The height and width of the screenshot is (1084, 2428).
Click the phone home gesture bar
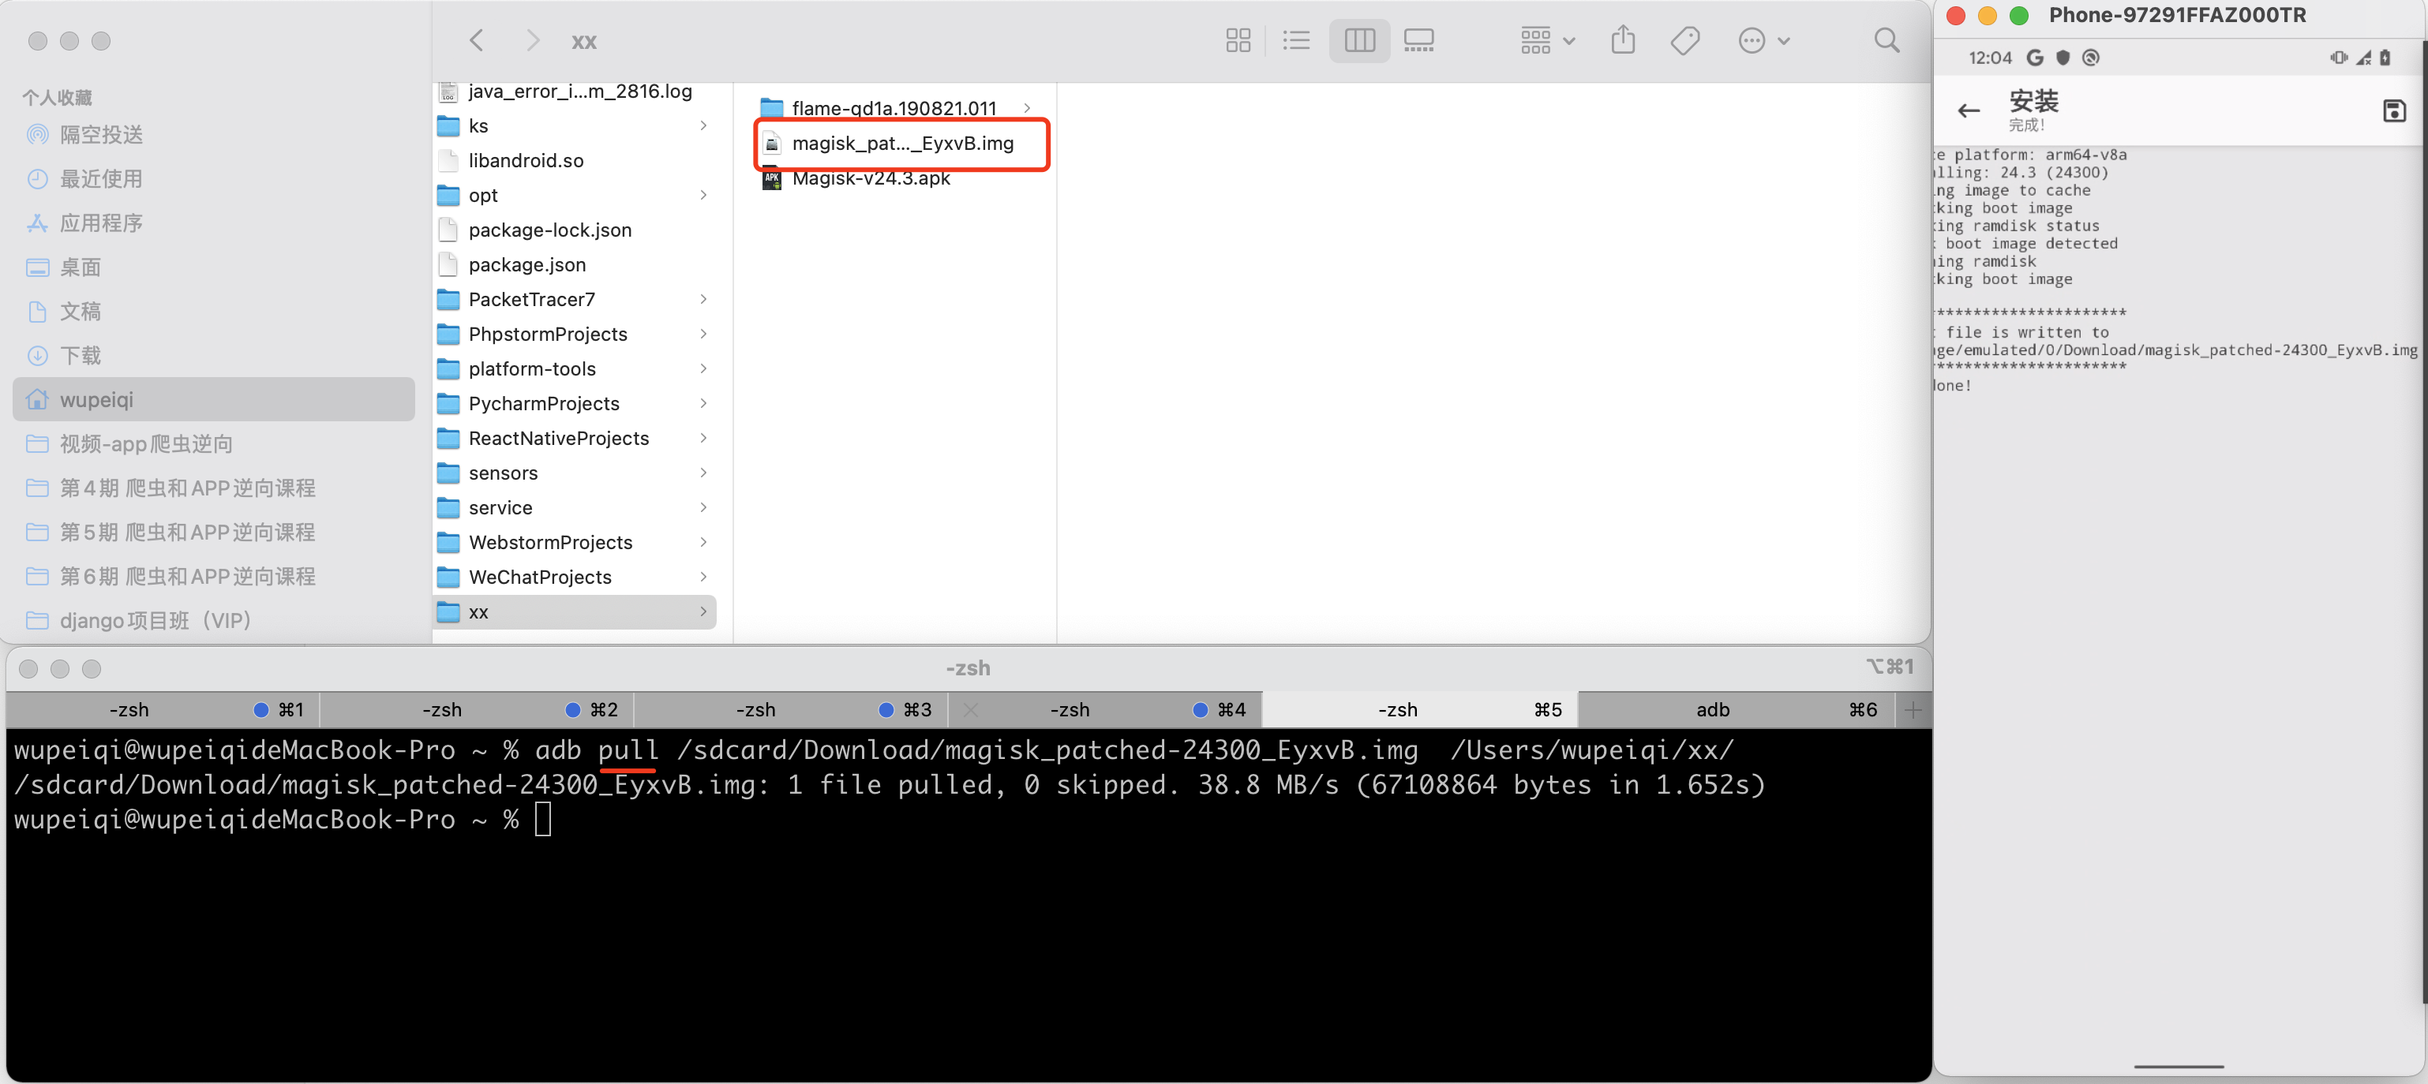(2179, 1067)
